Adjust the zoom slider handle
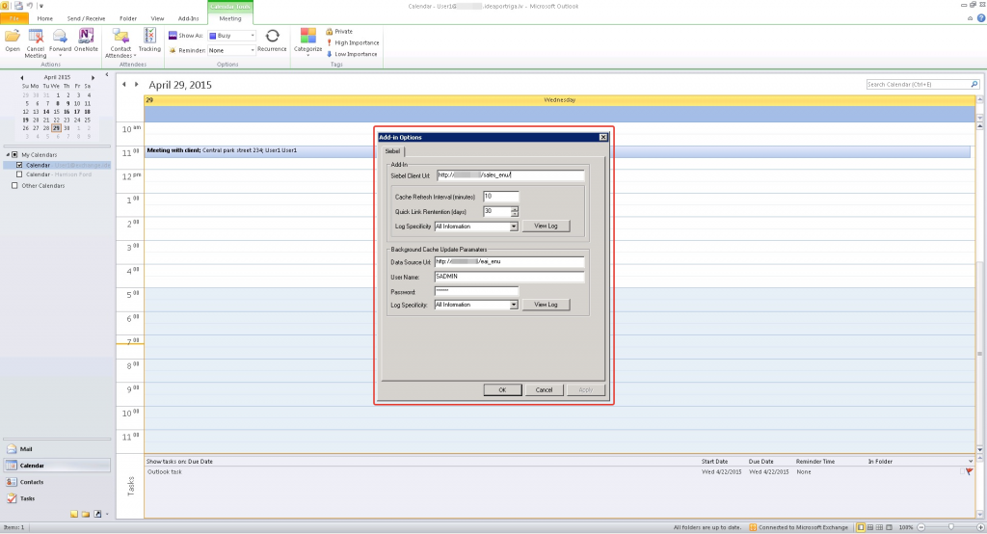Viewport: 987px width, 534px height. (951, 527)
